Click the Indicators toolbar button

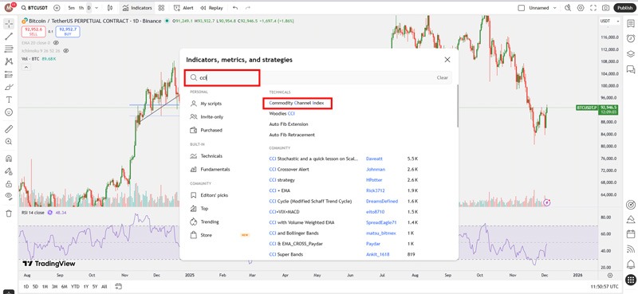tap(136, 8)
